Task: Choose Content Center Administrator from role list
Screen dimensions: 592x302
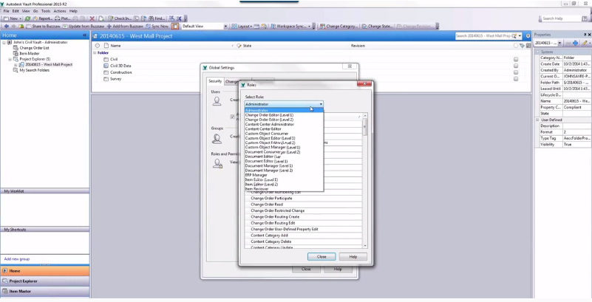Action: point(284,125)
